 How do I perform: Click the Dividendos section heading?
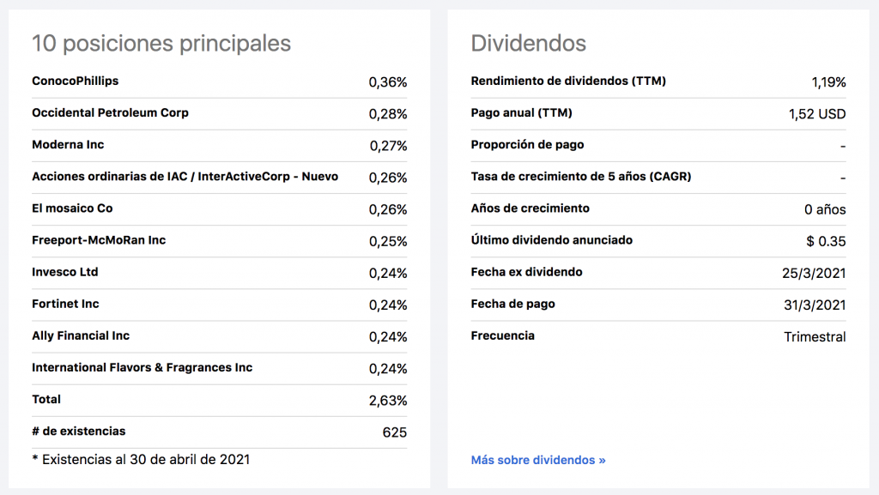(529, 44)
